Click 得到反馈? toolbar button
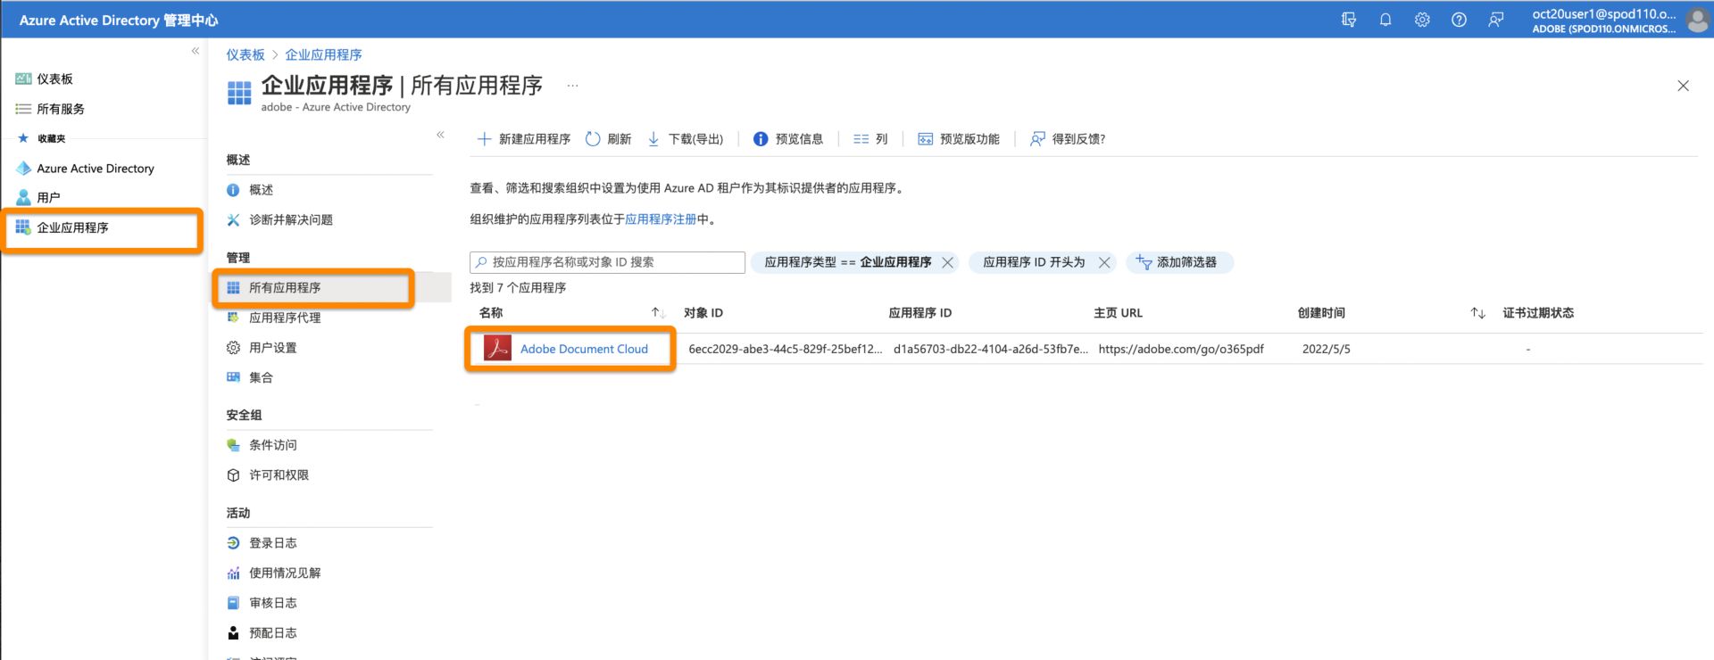 [1068, 139]
